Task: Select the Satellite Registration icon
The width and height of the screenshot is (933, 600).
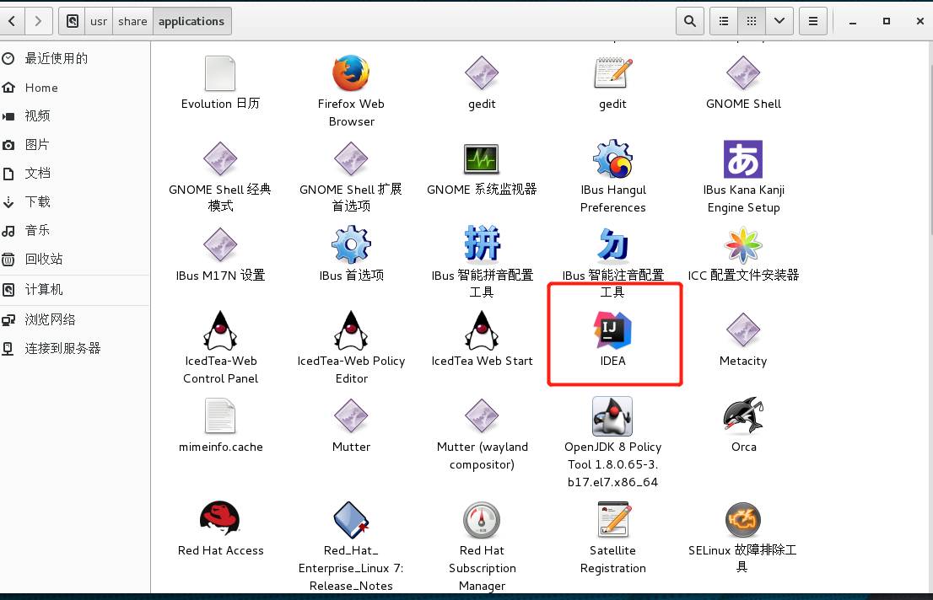Action: click(x=613, y=520)
